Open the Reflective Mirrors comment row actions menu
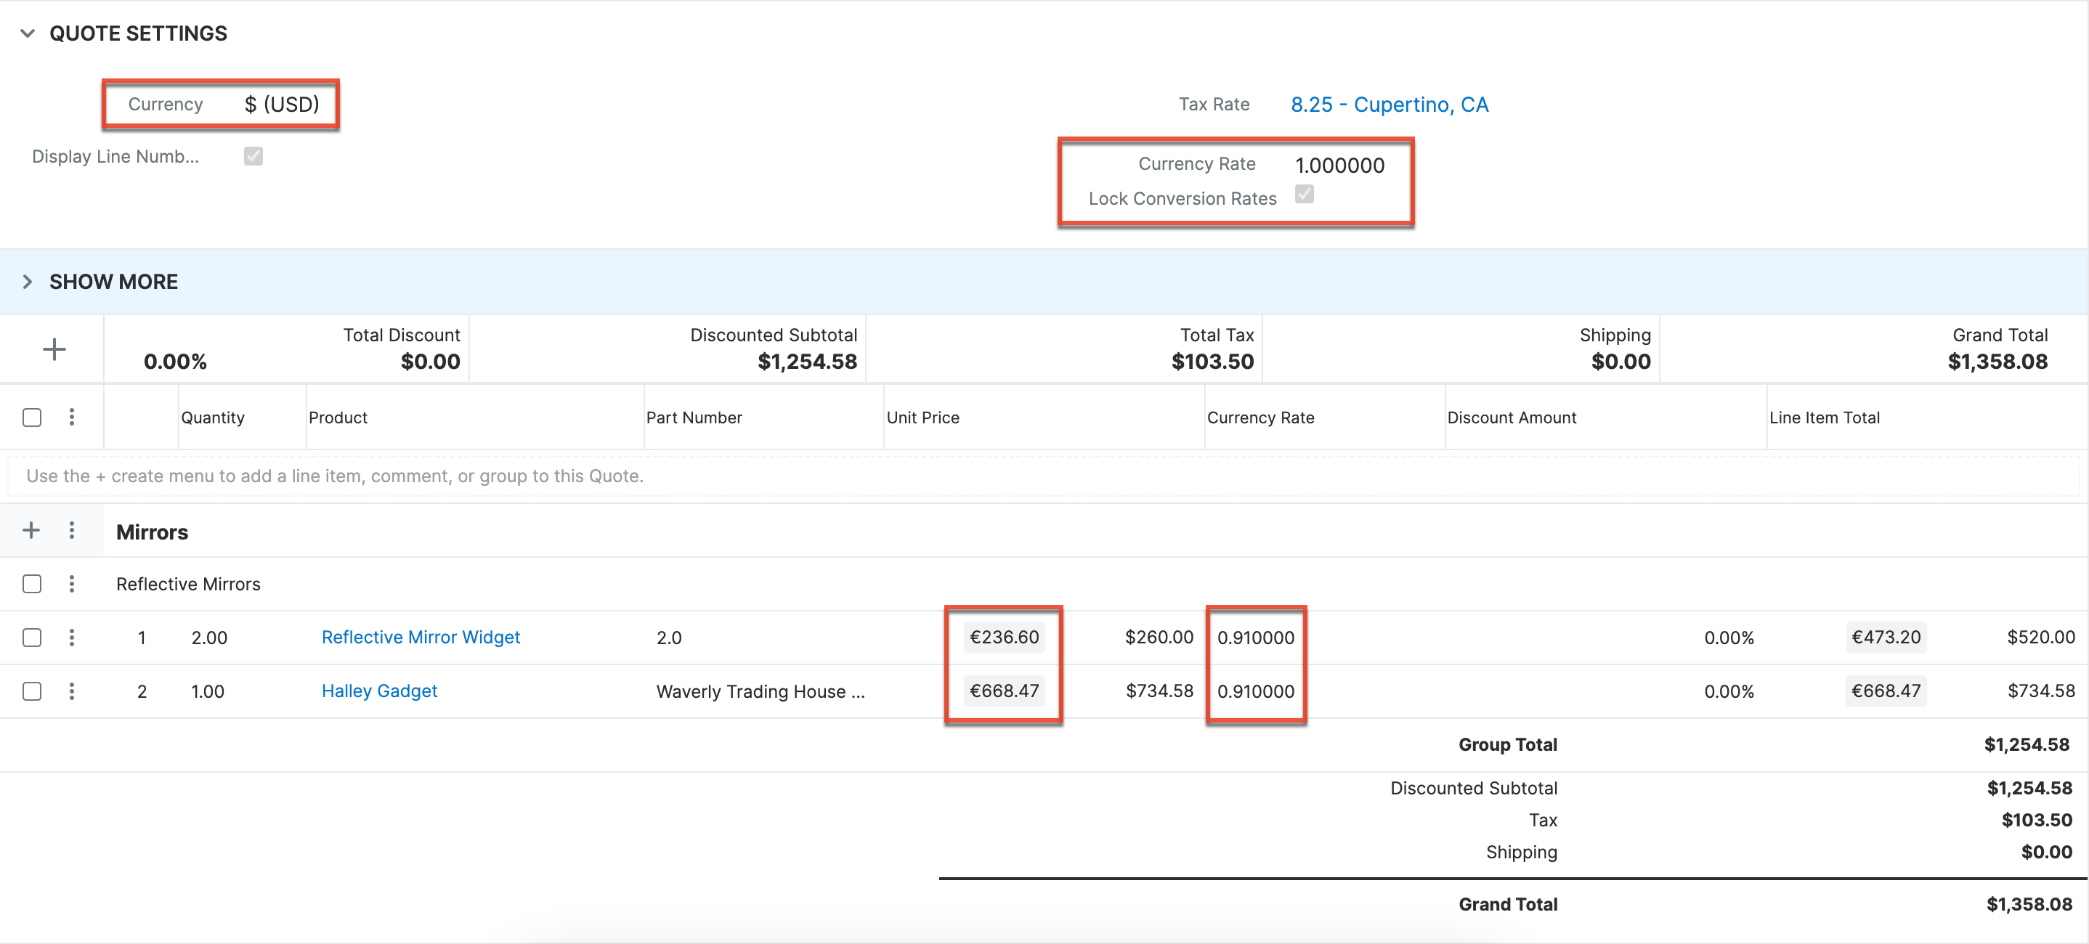Screen dimensions: 2089x944 point(71,584)
